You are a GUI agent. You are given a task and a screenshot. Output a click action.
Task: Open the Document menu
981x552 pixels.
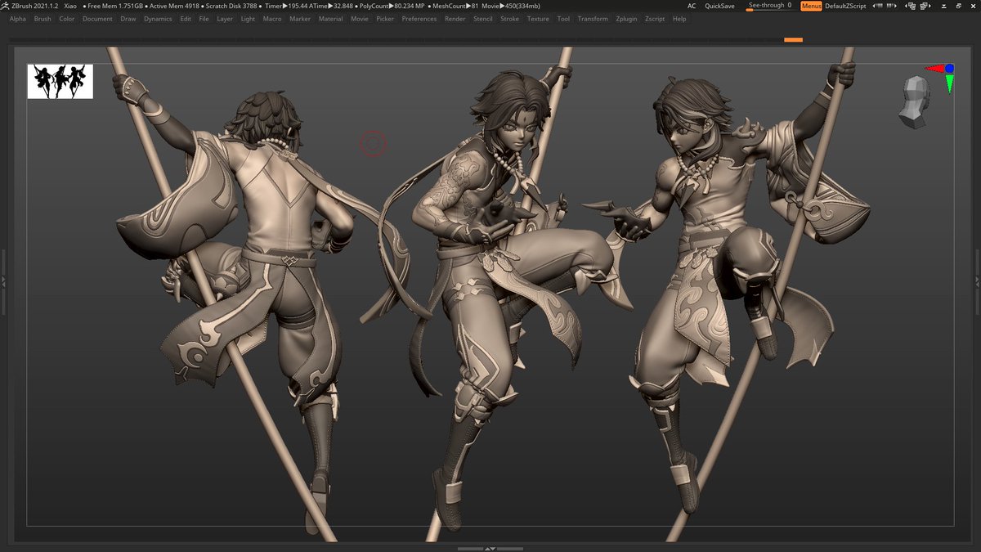coord(97,19)
